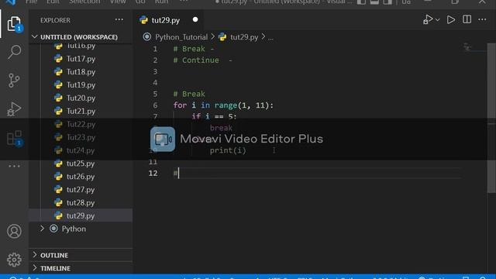This screenshot has width=496, height=279.
Task: Open Tut17.py in the explorer
Action: click(x=81, y=59)
